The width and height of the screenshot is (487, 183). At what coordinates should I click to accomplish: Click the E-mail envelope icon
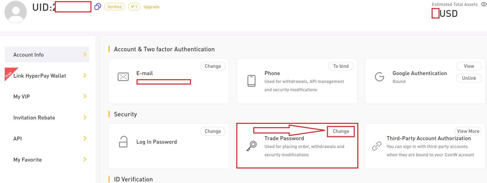123,77
